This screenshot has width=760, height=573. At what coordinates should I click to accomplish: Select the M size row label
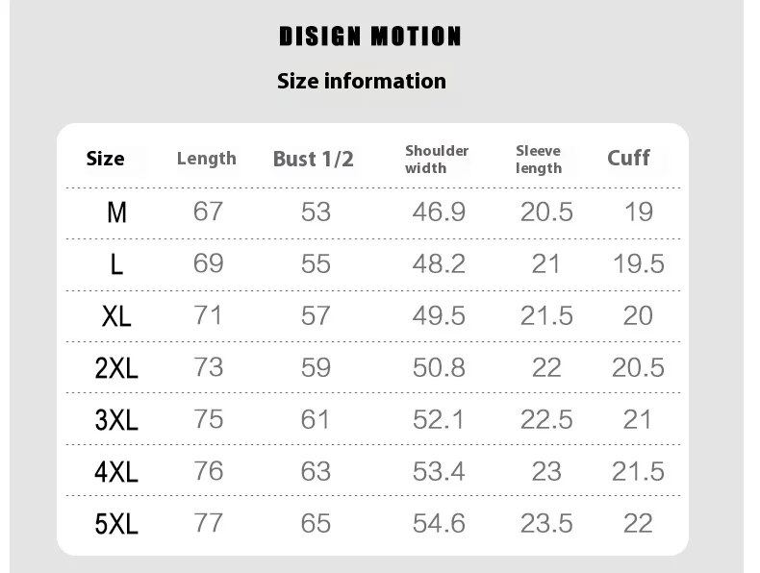click(116, 212)
